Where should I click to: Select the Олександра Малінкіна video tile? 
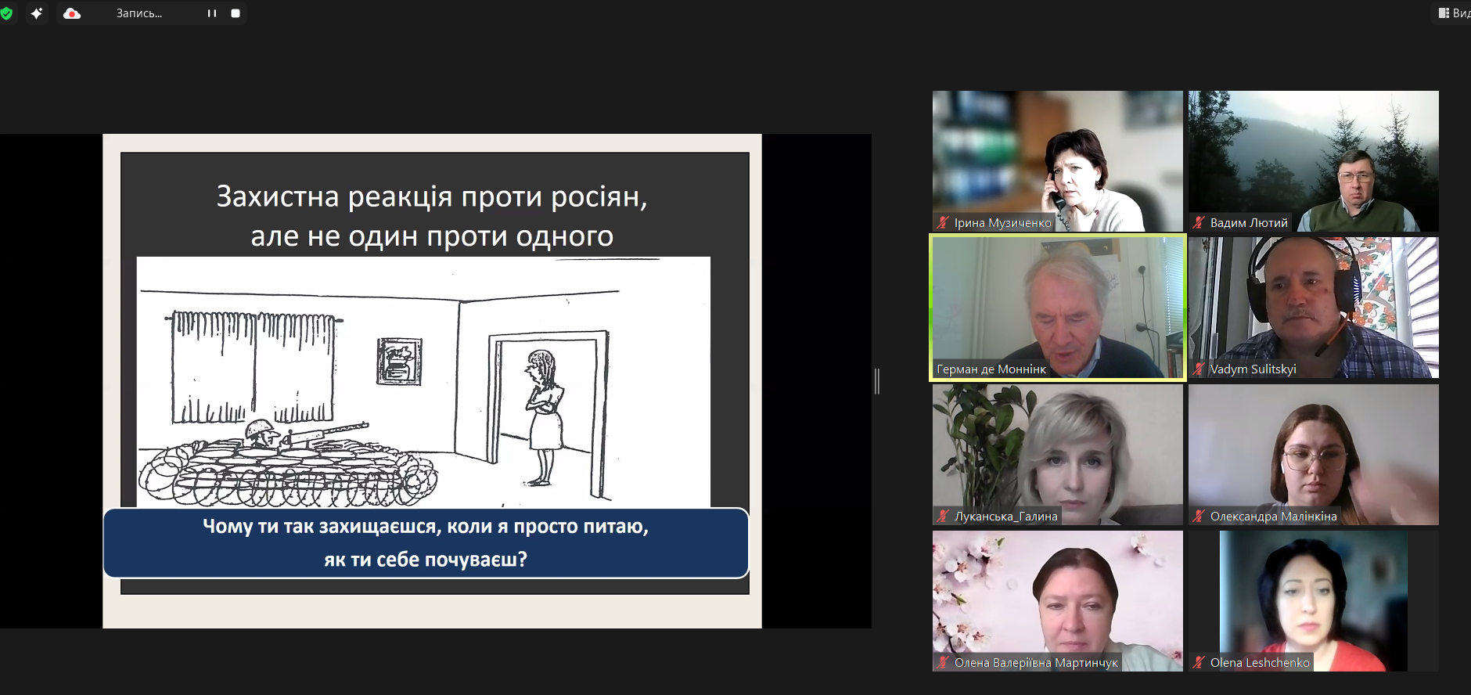pyautogui.click(x=1313, y=452)
